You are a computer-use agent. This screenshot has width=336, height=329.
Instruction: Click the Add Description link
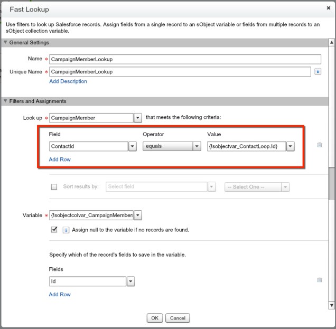click(68, 81)
